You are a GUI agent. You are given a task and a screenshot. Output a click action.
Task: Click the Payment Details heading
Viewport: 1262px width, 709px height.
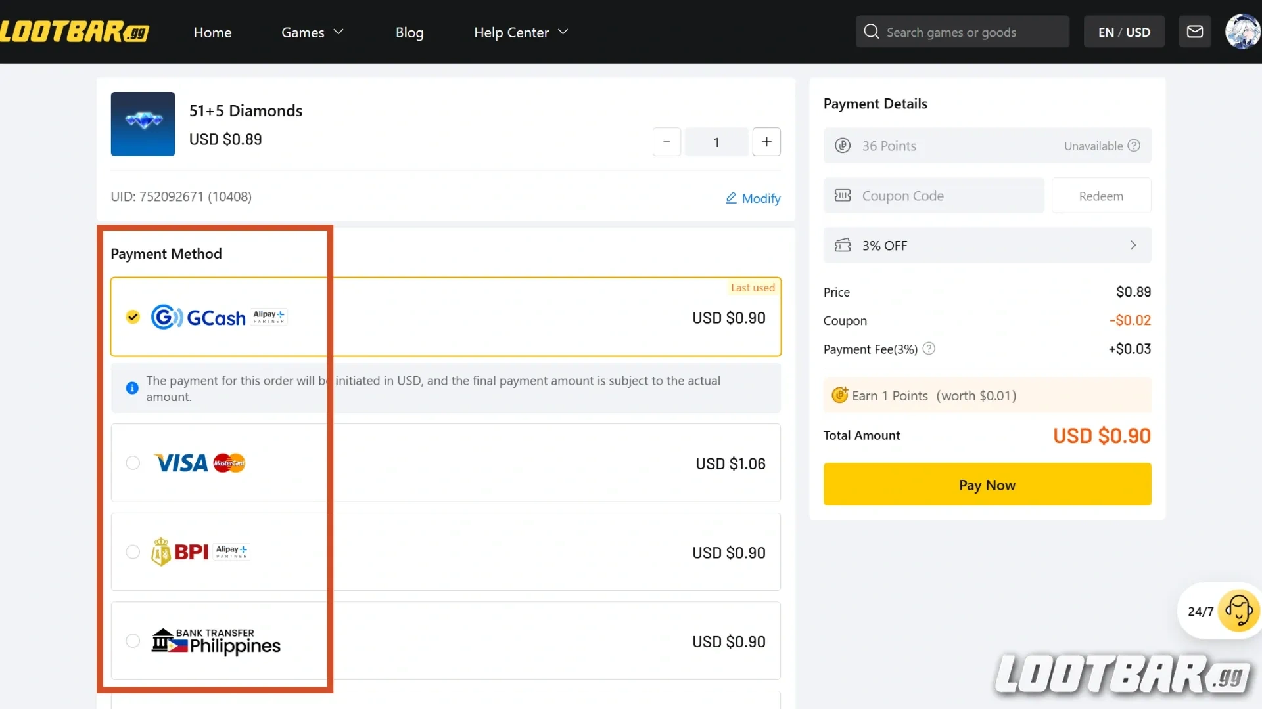click(x=876, y=104)
